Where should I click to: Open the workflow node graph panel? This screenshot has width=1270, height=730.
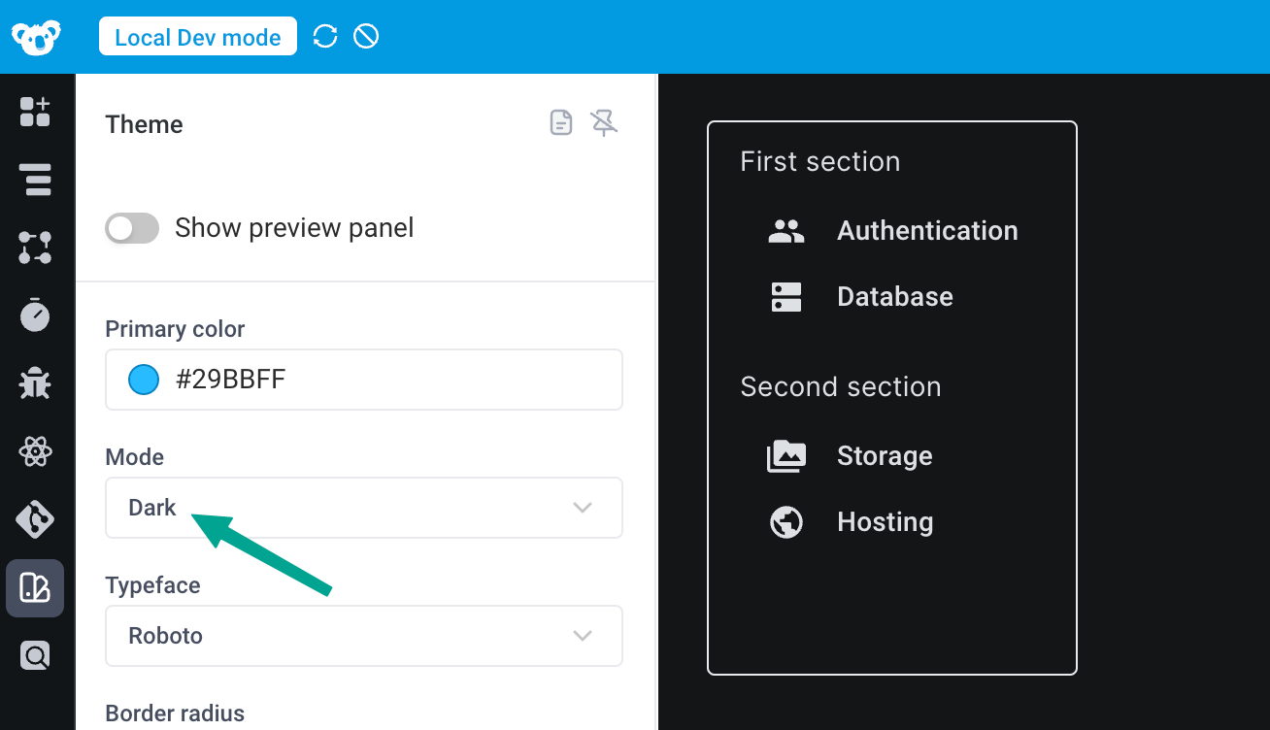tap(35, 248)
